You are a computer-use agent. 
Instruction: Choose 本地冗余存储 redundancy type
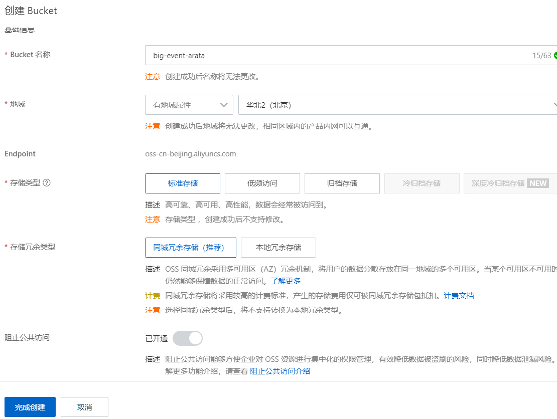click(x=278, y=247)
